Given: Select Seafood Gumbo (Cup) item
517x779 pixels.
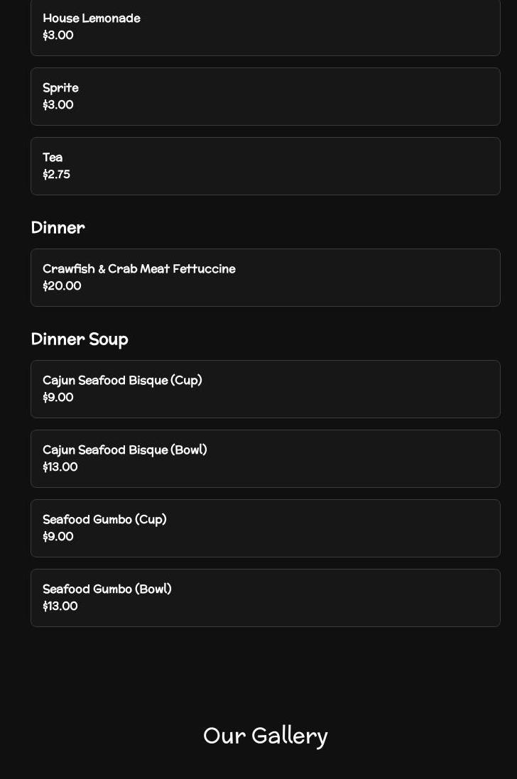Looking at the screenshot, I should click(x=265, y=528).
